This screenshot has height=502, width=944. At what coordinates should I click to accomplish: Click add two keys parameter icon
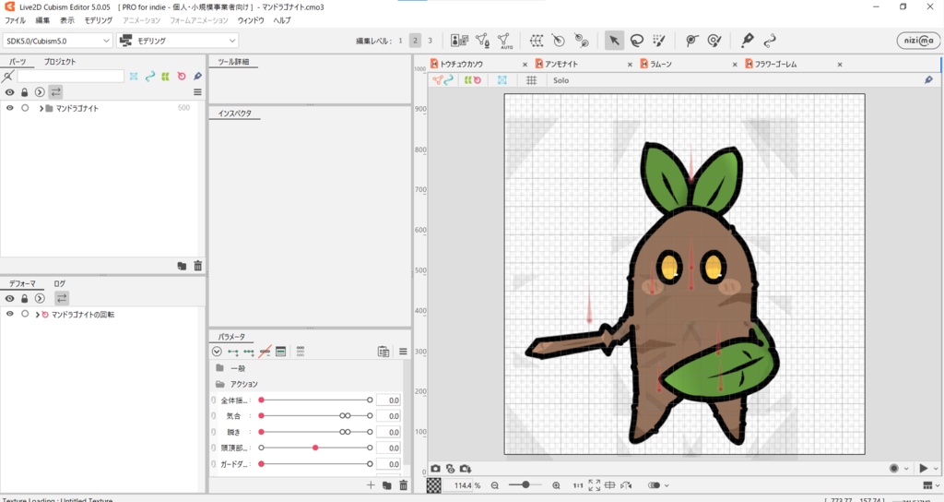(233, 352)
